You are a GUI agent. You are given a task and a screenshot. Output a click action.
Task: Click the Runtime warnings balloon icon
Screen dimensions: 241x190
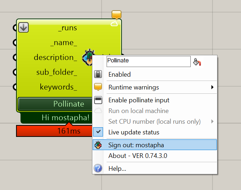98,87
